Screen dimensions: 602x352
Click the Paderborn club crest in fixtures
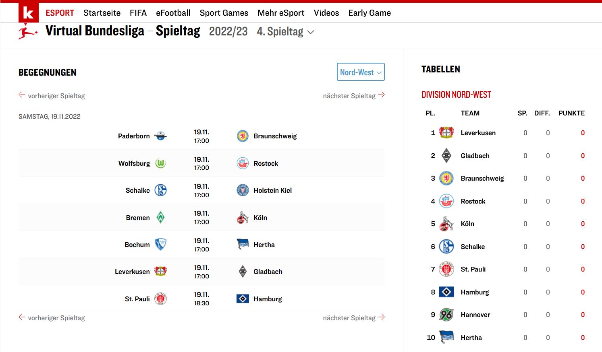pos(160,136)
